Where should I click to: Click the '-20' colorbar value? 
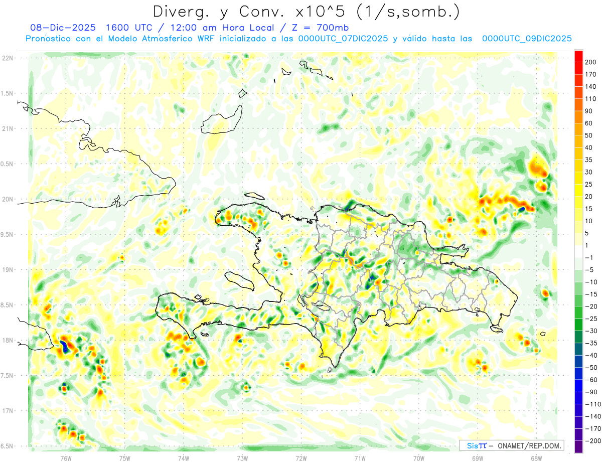590,306
